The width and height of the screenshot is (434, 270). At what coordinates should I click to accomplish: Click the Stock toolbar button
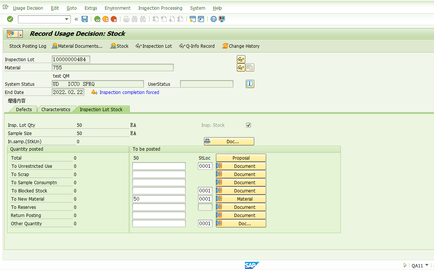click(x=119, y=46)
